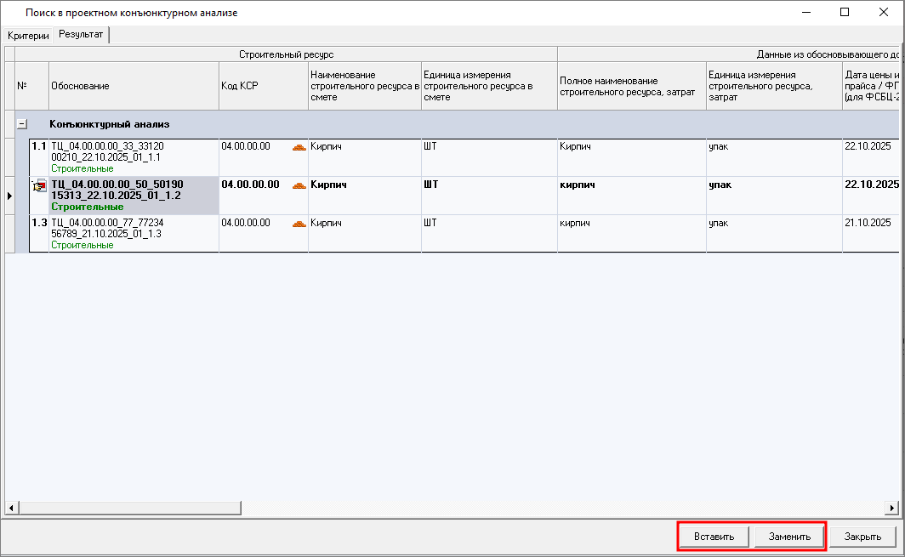Collapse the Конъюнктурный анализ group
Image resolution: width=905 pixels, height=557 pixels.
click(x=22, y=124)
